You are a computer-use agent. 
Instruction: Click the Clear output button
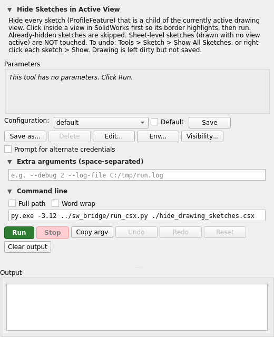tap(27, 247)
